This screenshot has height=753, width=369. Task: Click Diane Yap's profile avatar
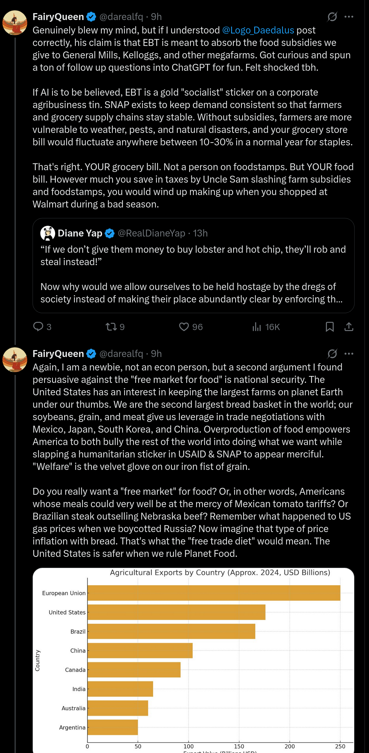[48, 233]
